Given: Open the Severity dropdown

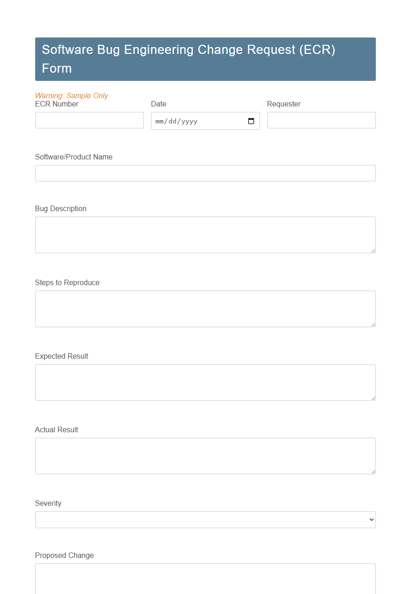Looking at the screenshot, I should click(x=205, y=520).
